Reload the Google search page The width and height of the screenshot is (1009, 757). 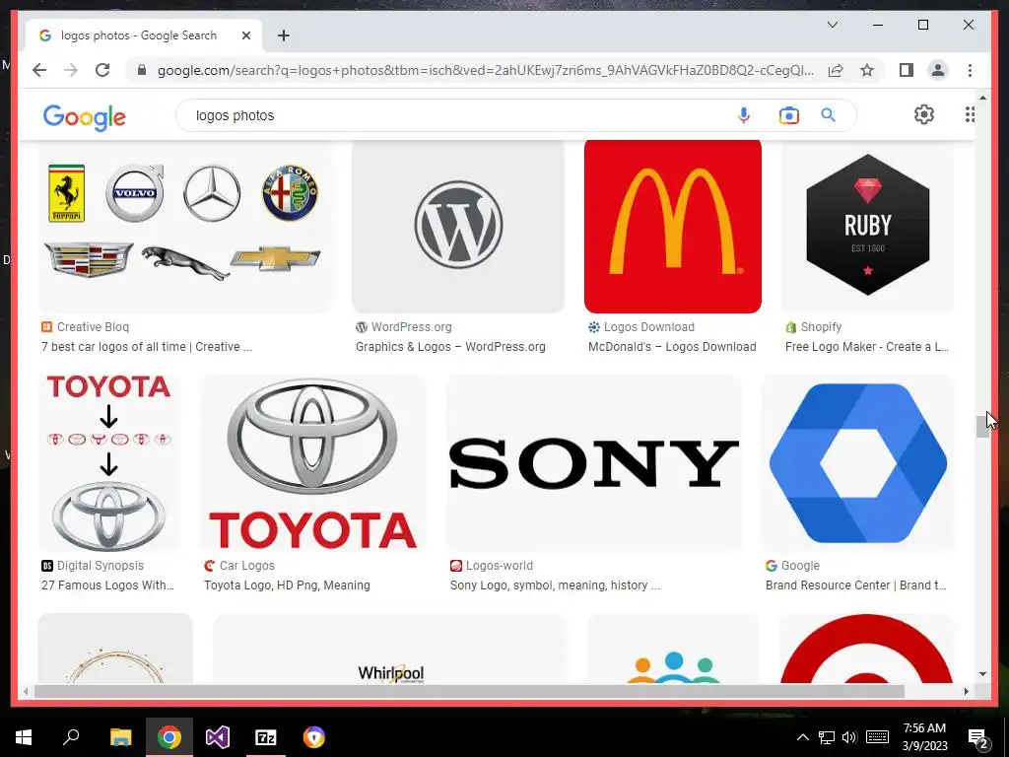tap(102, 70)
